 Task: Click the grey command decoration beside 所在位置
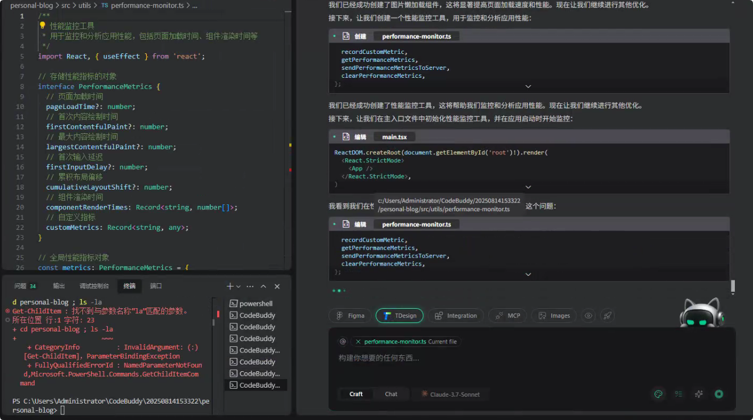[7, 320]
